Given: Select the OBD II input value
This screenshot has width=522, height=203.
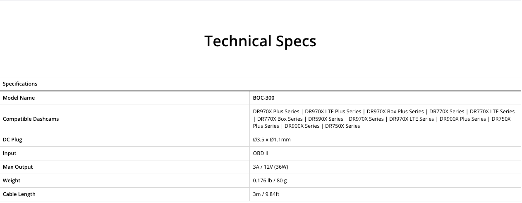Looking at the screenshot, I should pos(261,153).
